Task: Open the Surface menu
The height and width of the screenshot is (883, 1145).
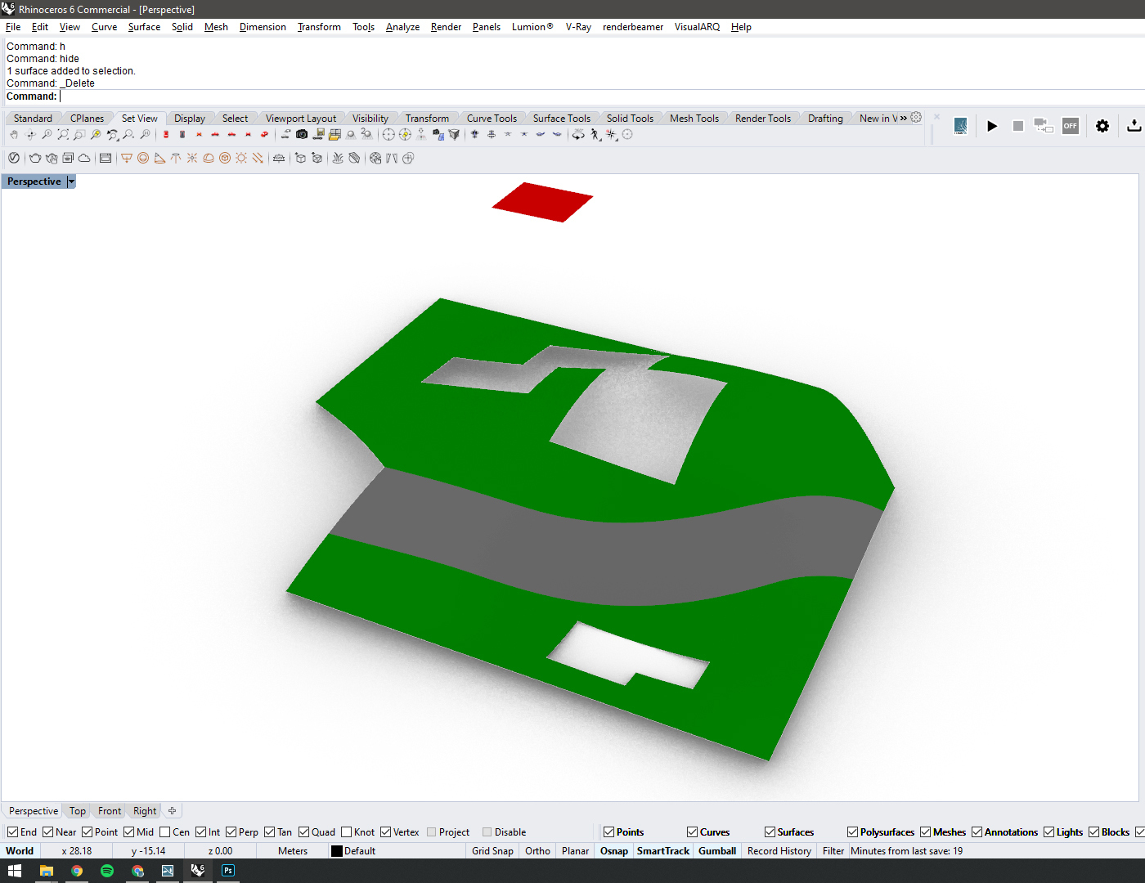Action: click(x=144, y=27)
